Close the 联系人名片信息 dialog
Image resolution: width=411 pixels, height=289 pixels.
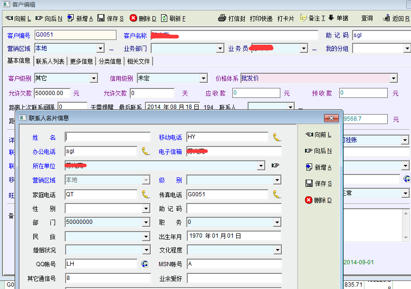coord(331,118)
